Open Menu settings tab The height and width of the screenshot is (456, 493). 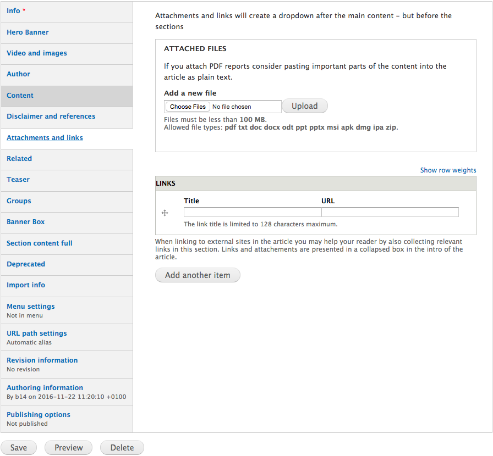(x=31, y=307)
